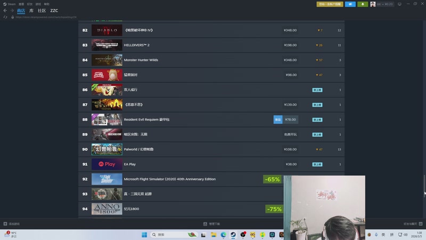Open the Palworld game thumbnail

107,149
